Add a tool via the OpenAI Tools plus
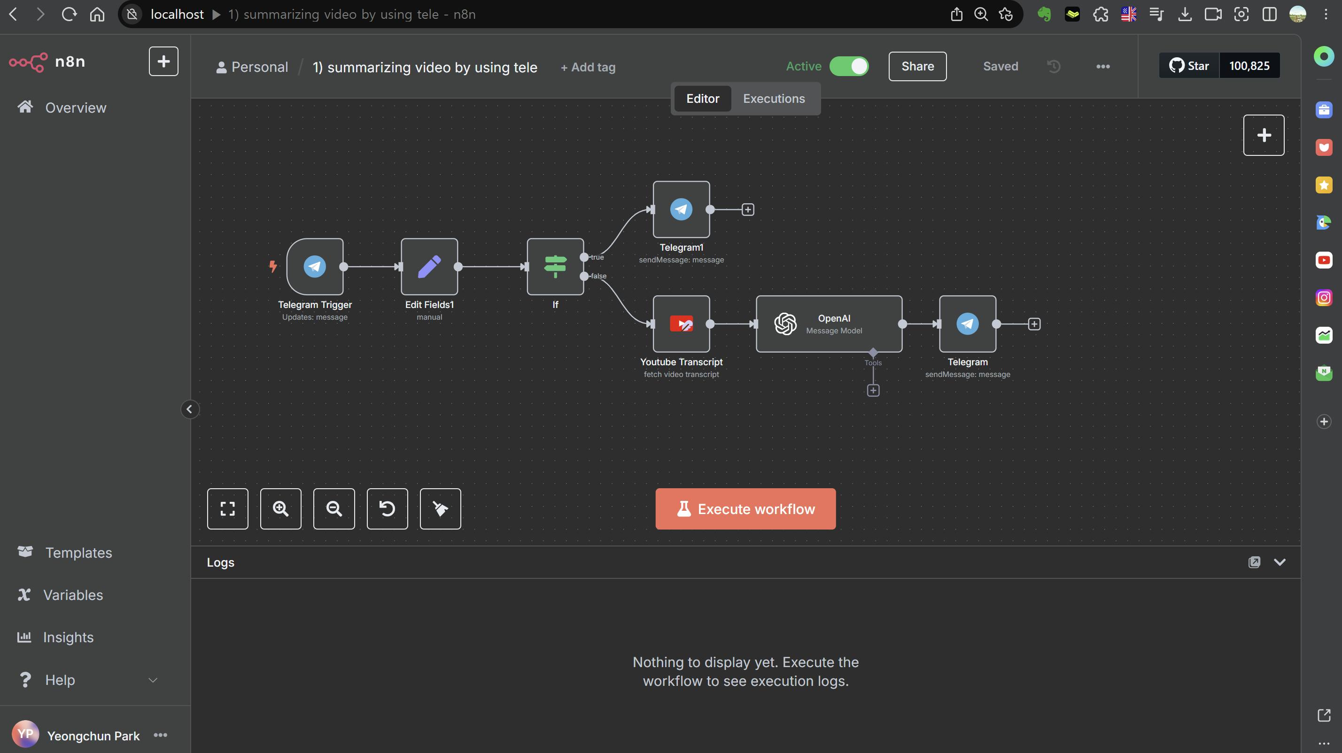The height and width of the screenshot is (753, 1342). pyautogui.click(x=873, y=391)
